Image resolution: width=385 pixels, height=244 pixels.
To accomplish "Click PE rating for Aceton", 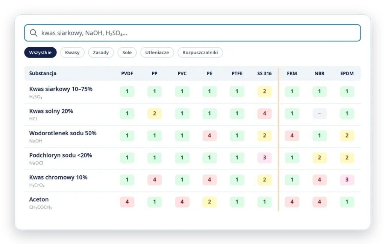I will [209, 202].
